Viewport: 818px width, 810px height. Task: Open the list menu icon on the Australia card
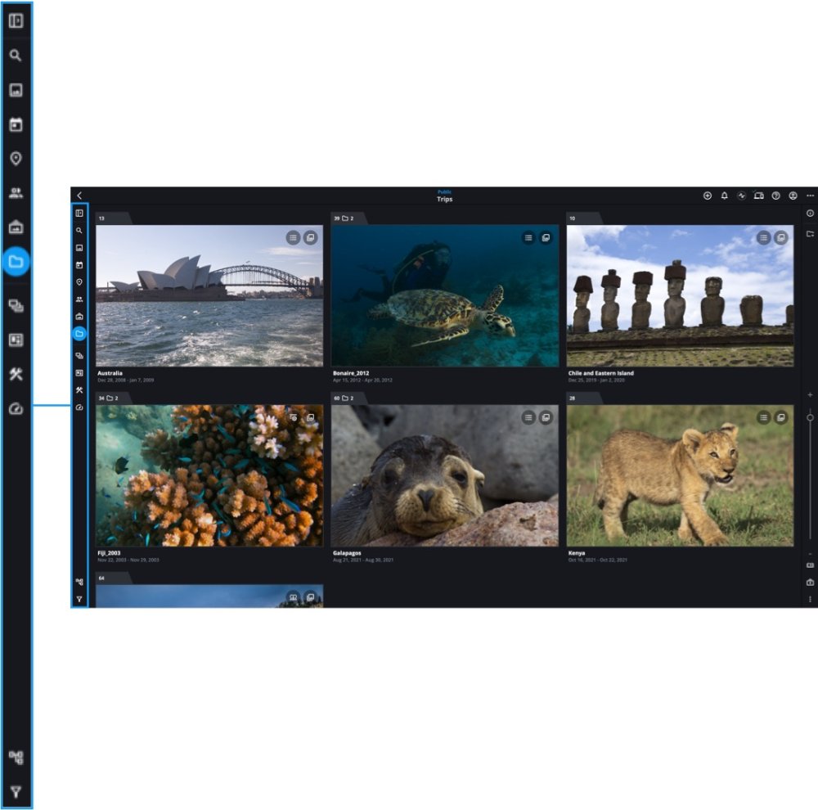click(x=293, y=238)
